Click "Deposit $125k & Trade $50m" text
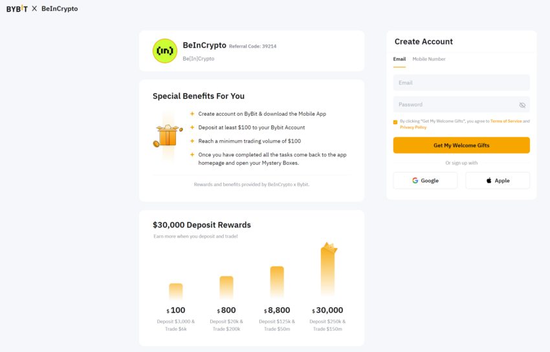550x352 pixels. point(277,325)
